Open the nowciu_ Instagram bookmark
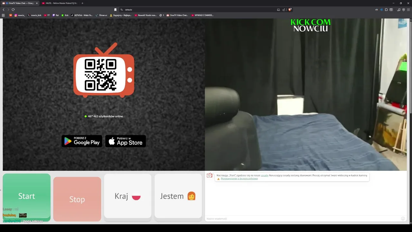The width and height of the screenshot is (412, 232). click(x=19, y=15)
